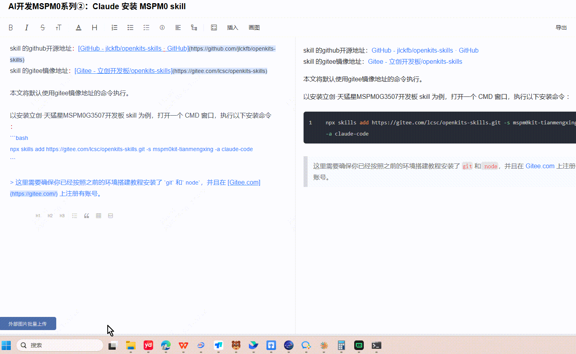Click the info circle toolbar icon
The image size is (576, 354).
(x=162, y=28)
